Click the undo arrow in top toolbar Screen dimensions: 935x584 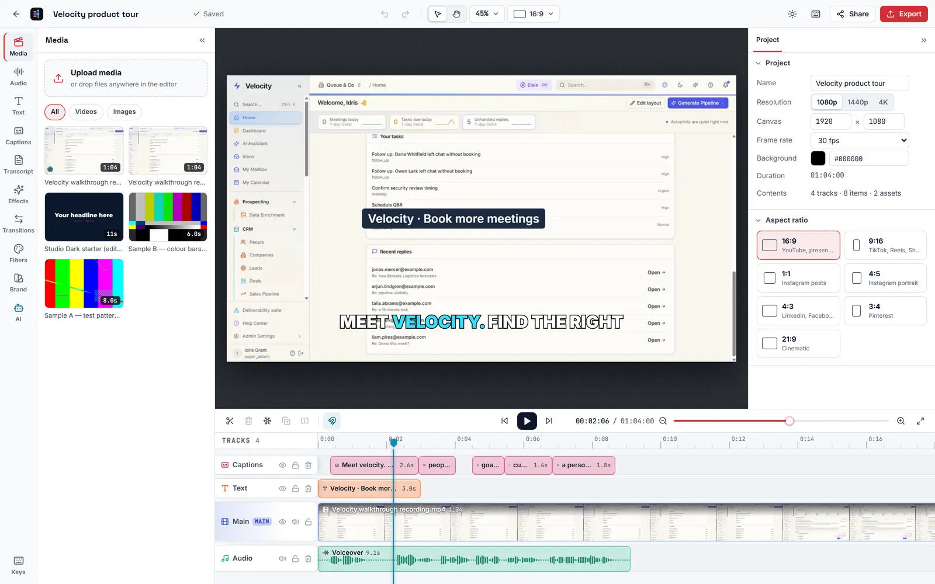385,14
